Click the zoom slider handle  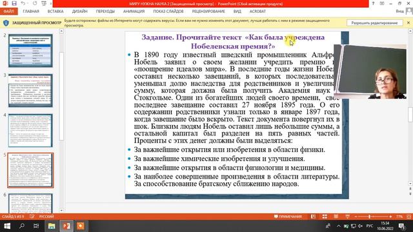370,217
